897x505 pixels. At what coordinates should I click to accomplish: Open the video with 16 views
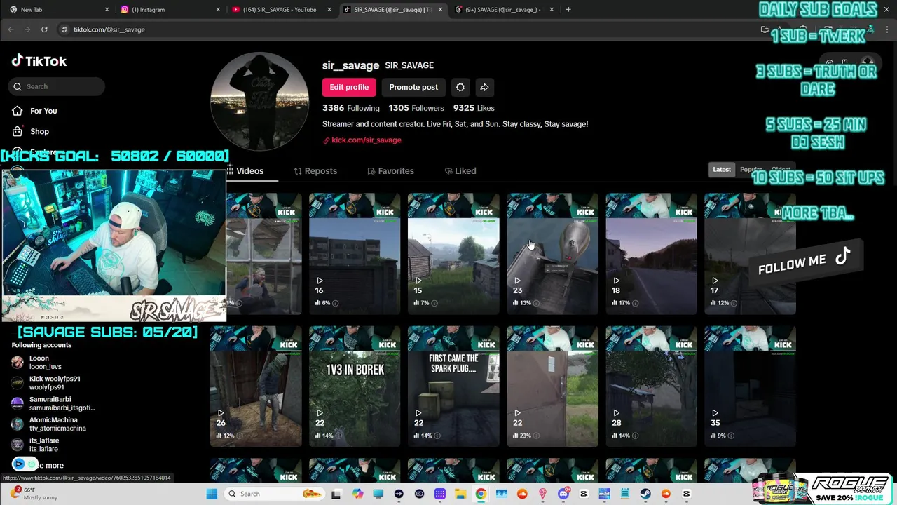(355, 254)
